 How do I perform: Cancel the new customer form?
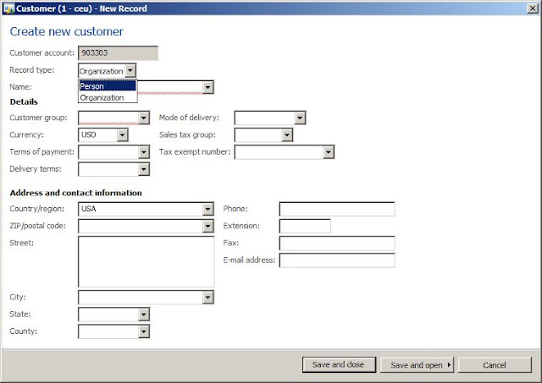(495, 364)
